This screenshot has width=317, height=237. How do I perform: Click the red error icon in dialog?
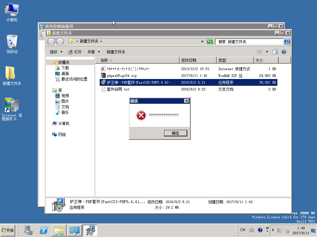tap(141, 115)
